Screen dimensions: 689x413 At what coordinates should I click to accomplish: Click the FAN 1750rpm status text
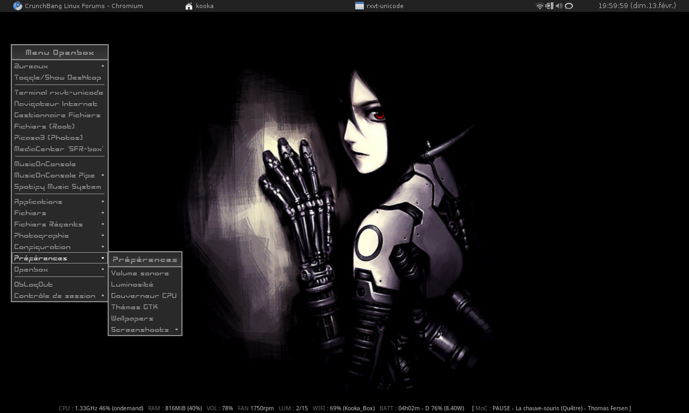pos(256,408)
